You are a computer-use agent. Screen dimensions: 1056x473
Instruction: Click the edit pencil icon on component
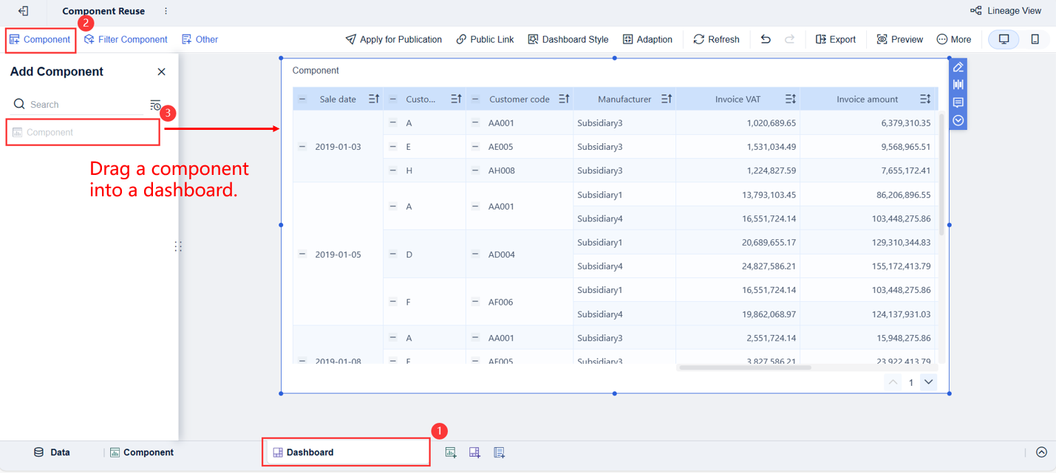958,67
